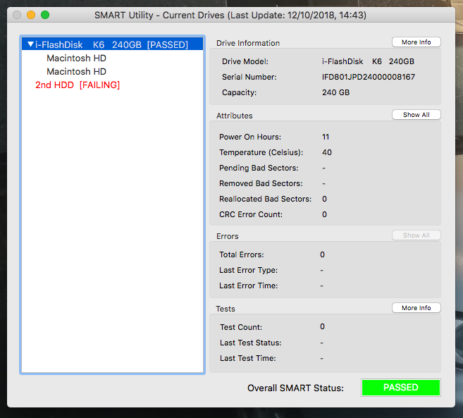The width and height of the screenshot is (463, 418).
Task: Click the Total Errors label
Action: tap(242, 254)
